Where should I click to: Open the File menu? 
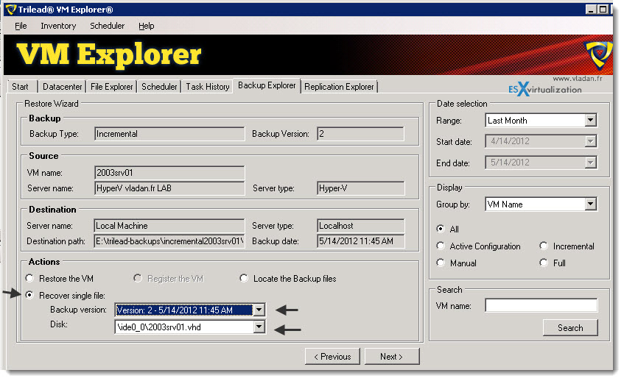point(21,26)
